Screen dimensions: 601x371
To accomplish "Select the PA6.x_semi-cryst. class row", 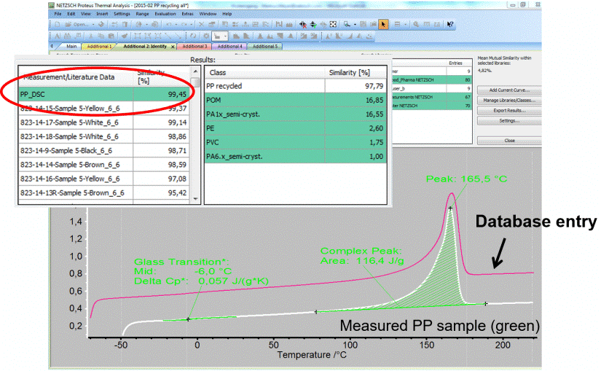I will [x=296, y=157].
